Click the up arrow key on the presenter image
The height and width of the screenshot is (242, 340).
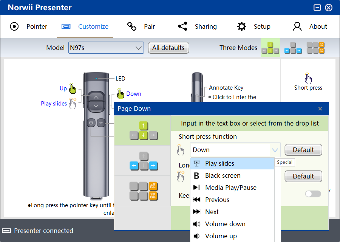pos(96,97)
